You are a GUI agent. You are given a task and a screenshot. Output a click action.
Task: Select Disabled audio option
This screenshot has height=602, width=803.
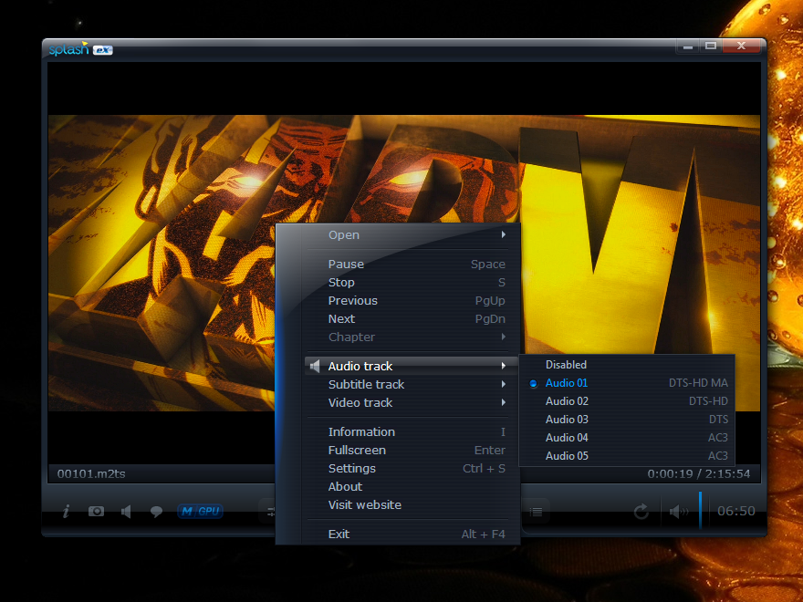tap(627, 365)
